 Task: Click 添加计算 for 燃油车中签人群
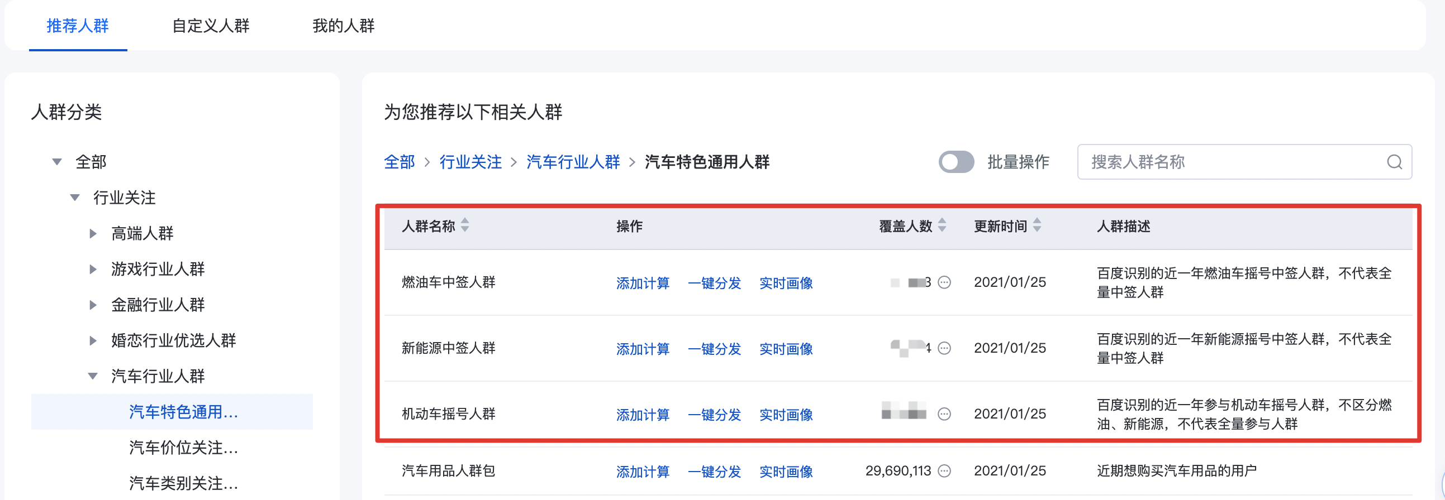pos(643,283)
